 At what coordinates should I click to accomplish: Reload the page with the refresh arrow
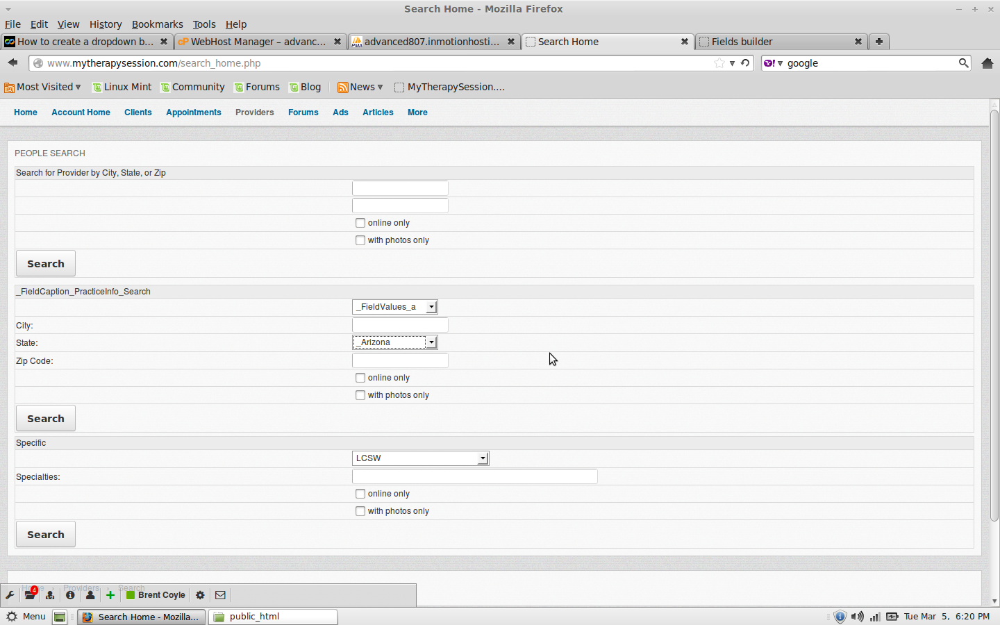click(745, 63)
